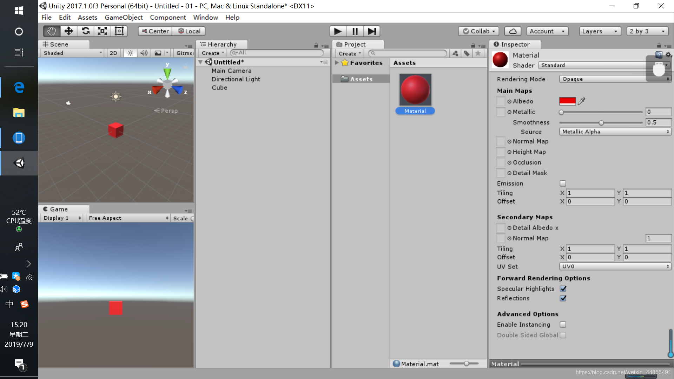Select the Rect Transform tool

119,31
